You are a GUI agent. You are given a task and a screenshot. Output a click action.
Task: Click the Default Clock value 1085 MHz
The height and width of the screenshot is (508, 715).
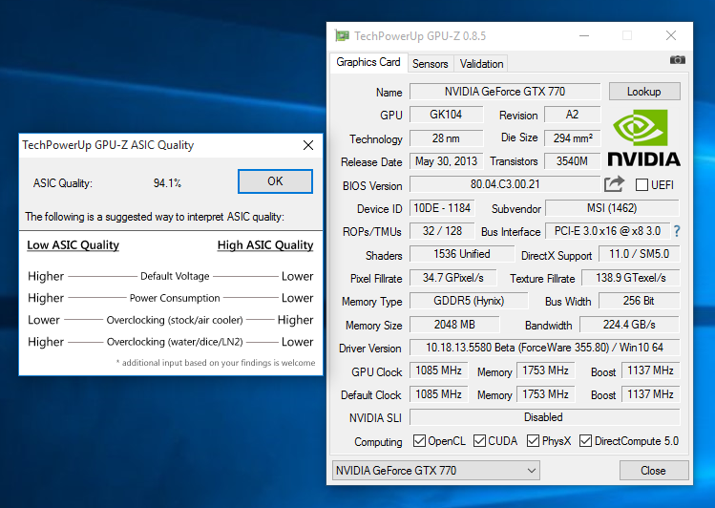[x=439, y=394]
